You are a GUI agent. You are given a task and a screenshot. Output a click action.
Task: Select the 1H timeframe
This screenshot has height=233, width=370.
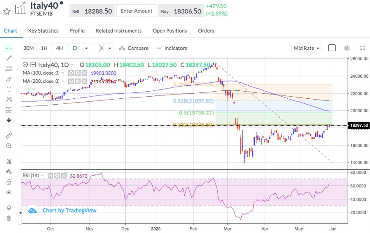44,48
